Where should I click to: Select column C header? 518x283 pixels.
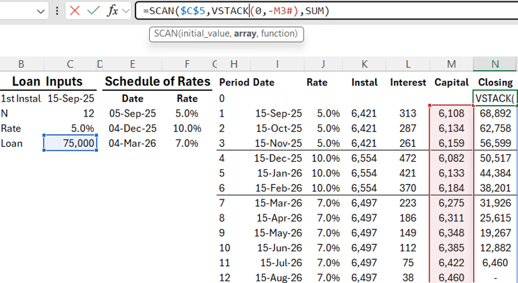(70, 64)
